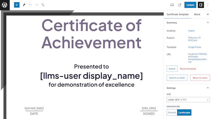The image size is (211, 119).
Task: Click the Update button
Action: (190, 5)
